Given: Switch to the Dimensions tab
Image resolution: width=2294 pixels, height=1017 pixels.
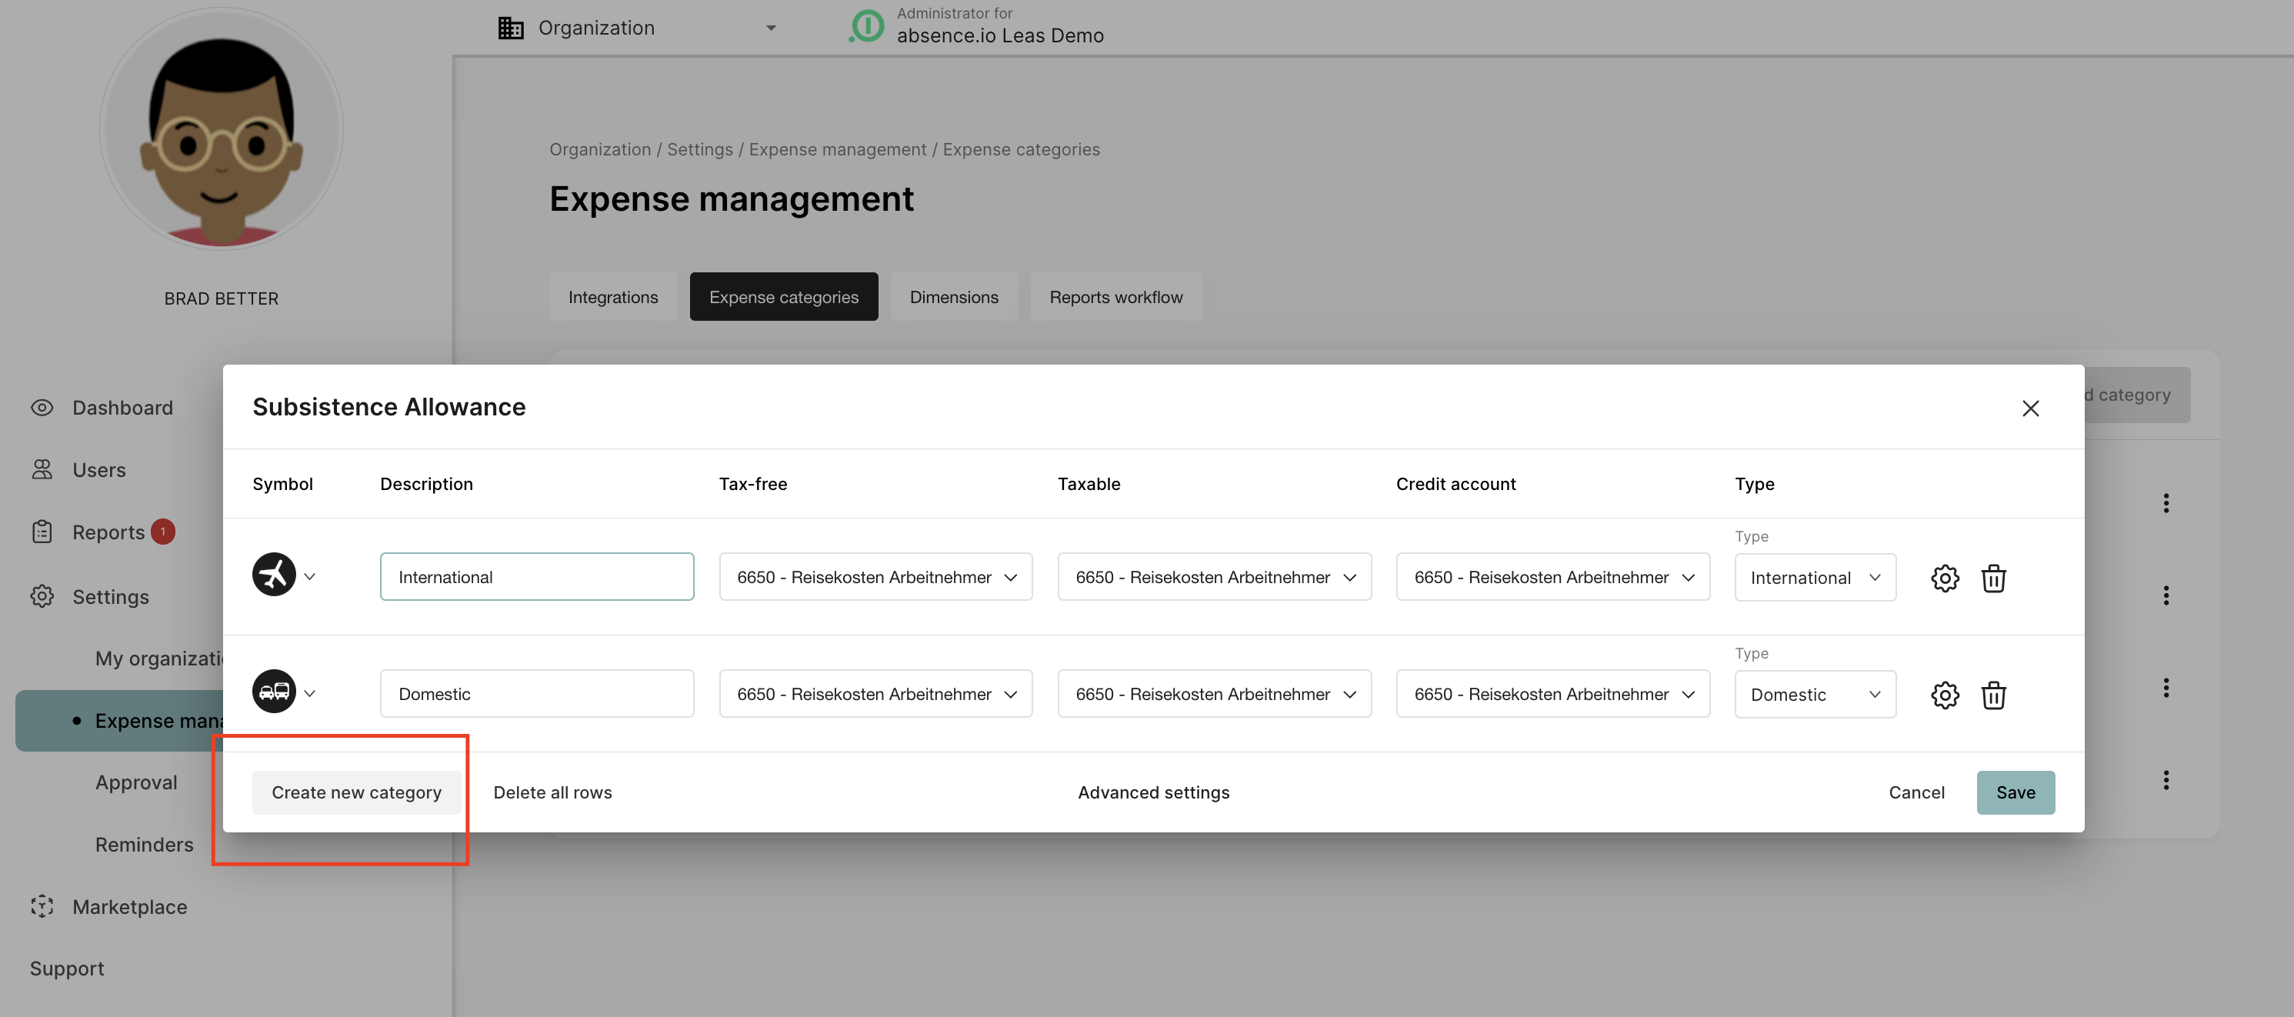Looking at the screenshot, I should click(x=954, y=296).
